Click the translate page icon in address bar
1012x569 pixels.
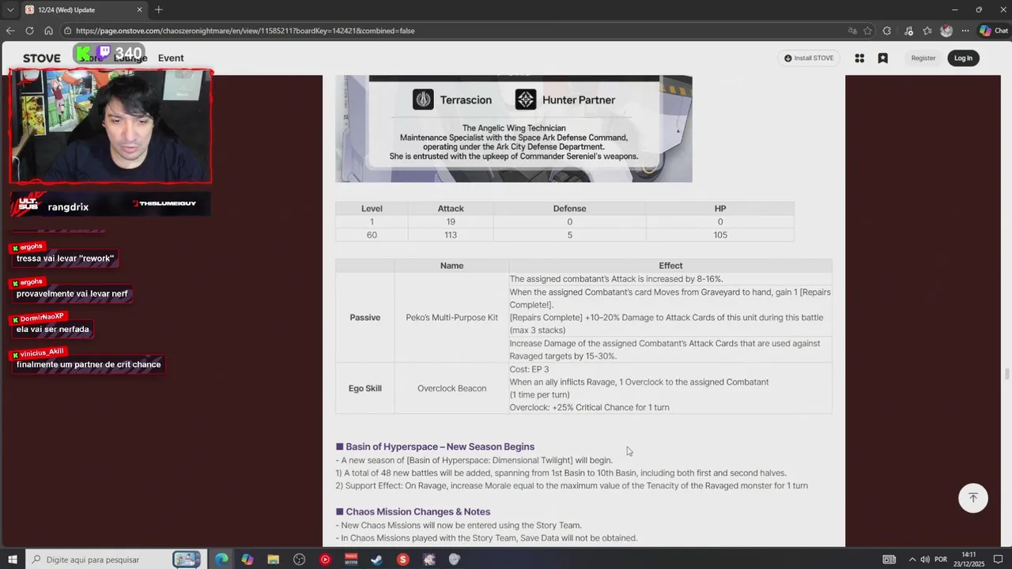[852, 31]
